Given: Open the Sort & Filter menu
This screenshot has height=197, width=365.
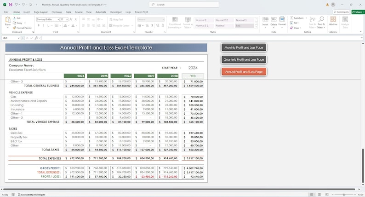Looking at the screenshot, I should click(x=312, y=23).
